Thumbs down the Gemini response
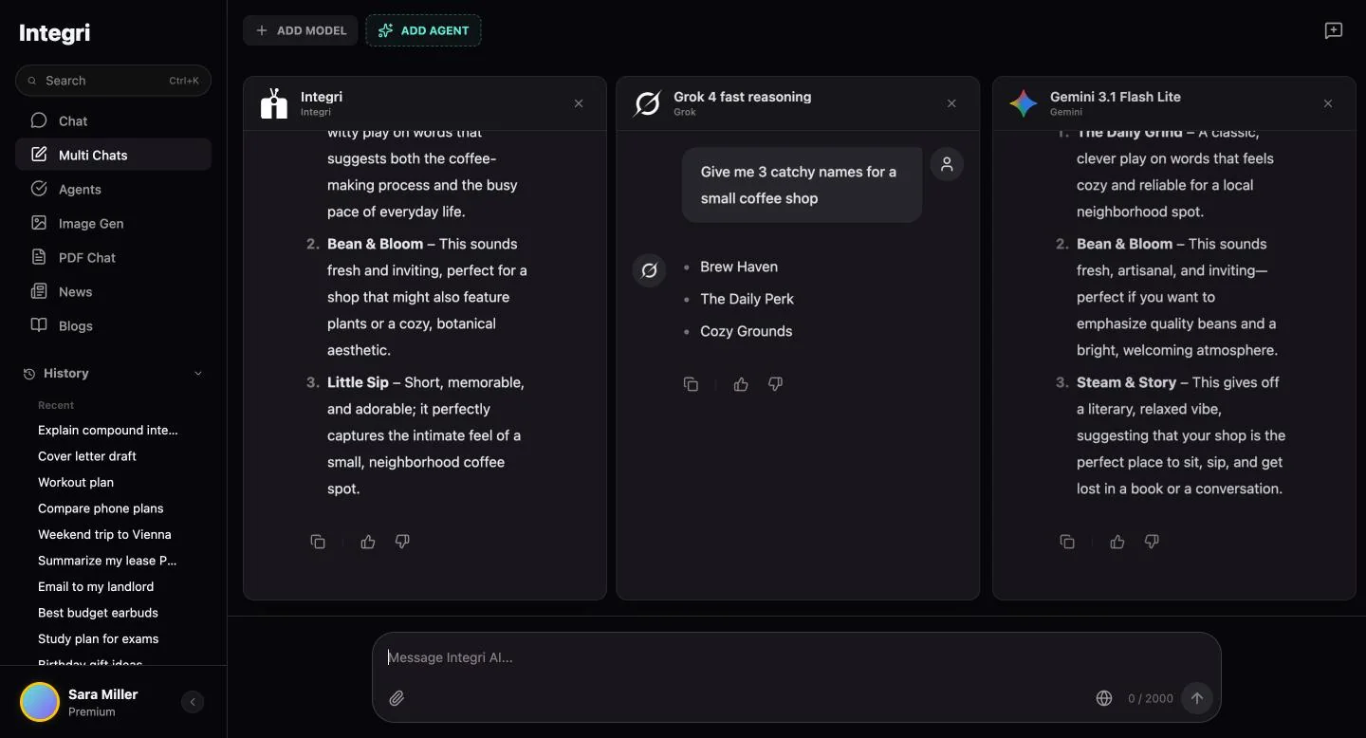Image resolution: width=1366 pixels, height=738 pixels. tap(1152, 542)
